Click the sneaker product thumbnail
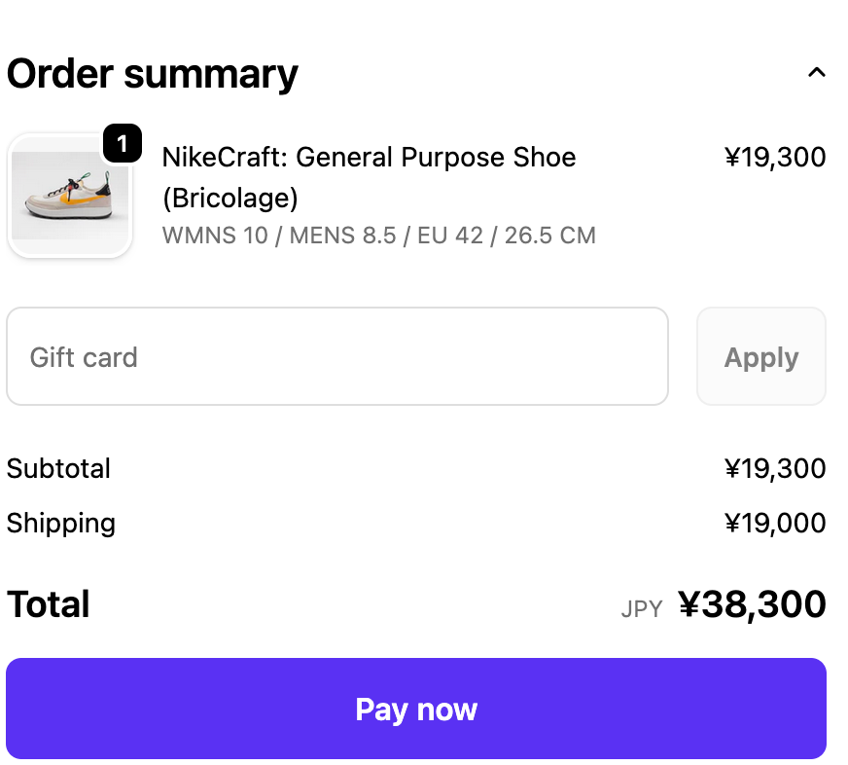848x765 pixels. [69, 196]
